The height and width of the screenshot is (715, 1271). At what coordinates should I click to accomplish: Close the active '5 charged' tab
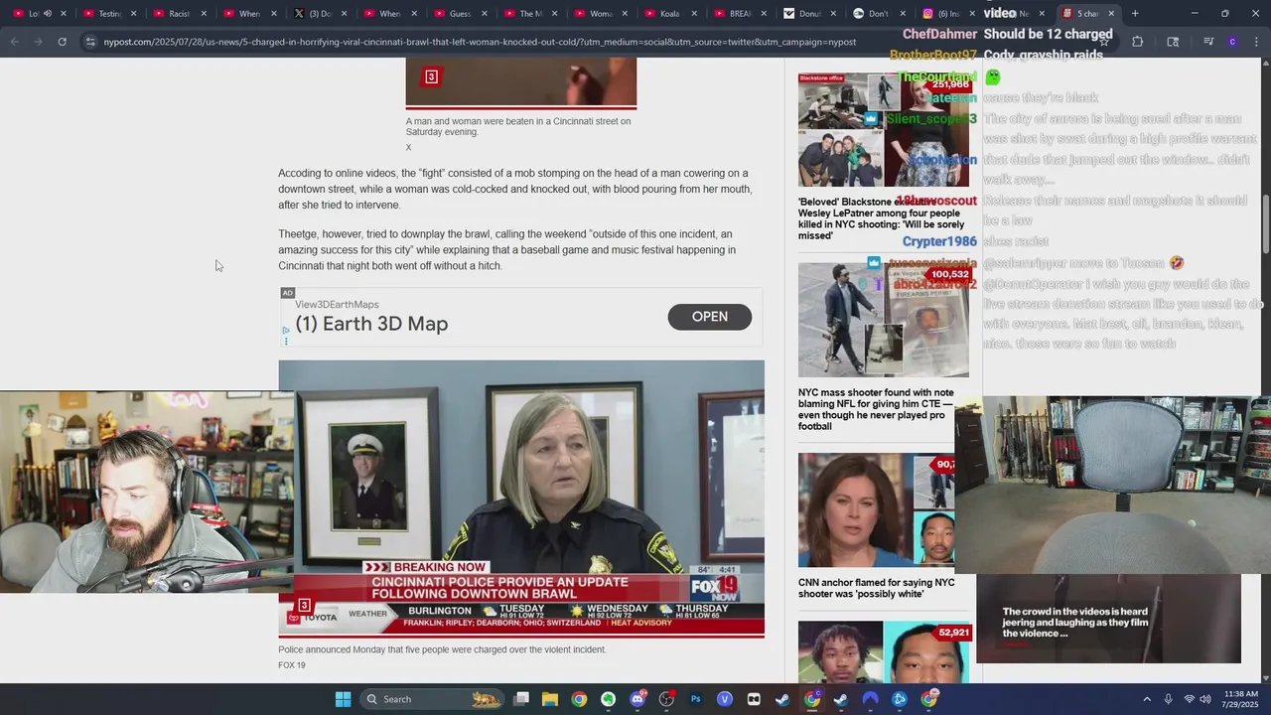pos(1111,14)
